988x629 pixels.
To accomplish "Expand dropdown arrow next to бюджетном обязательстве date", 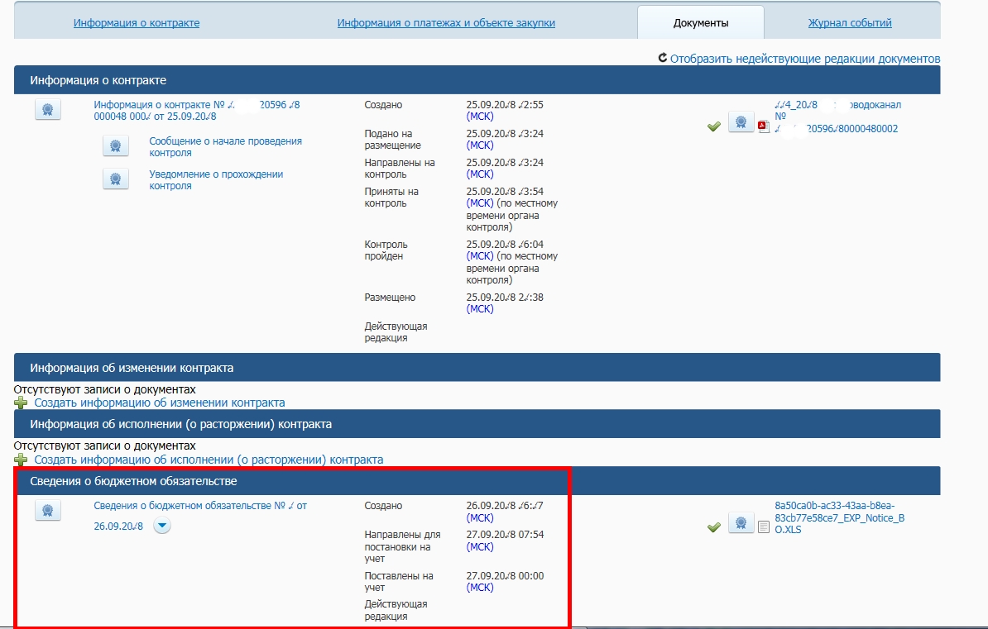I will point(162,527).
